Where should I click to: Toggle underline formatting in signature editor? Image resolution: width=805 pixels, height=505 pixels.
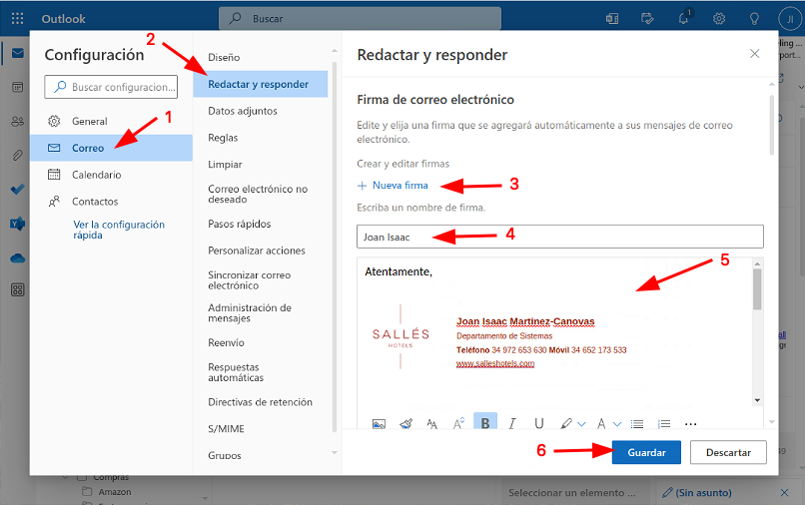[539, 423]
